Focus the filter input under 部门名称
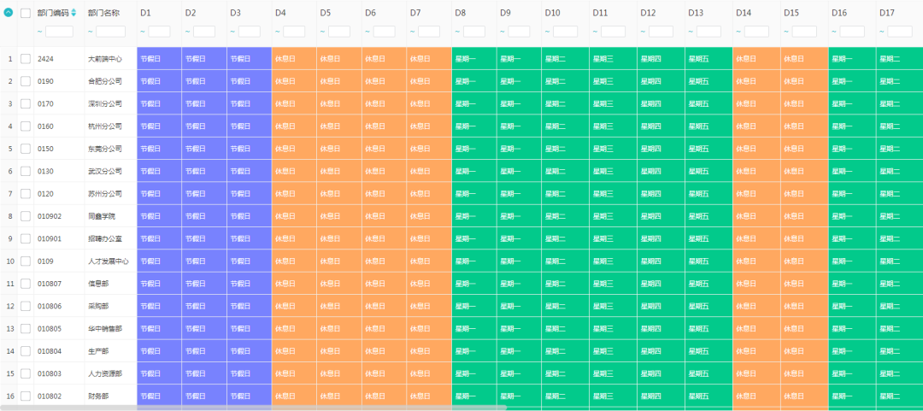 (110, 32)
